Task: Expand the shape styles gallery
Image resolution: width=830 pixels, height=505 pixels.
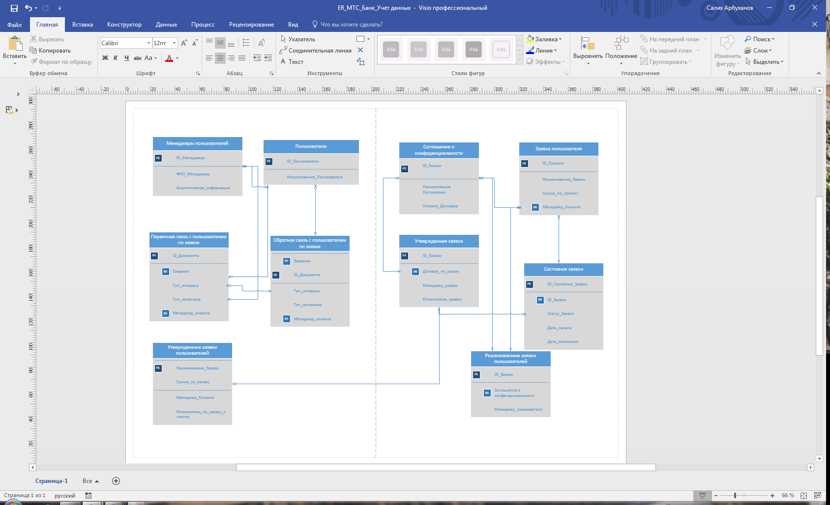Action: click(520, 60)
